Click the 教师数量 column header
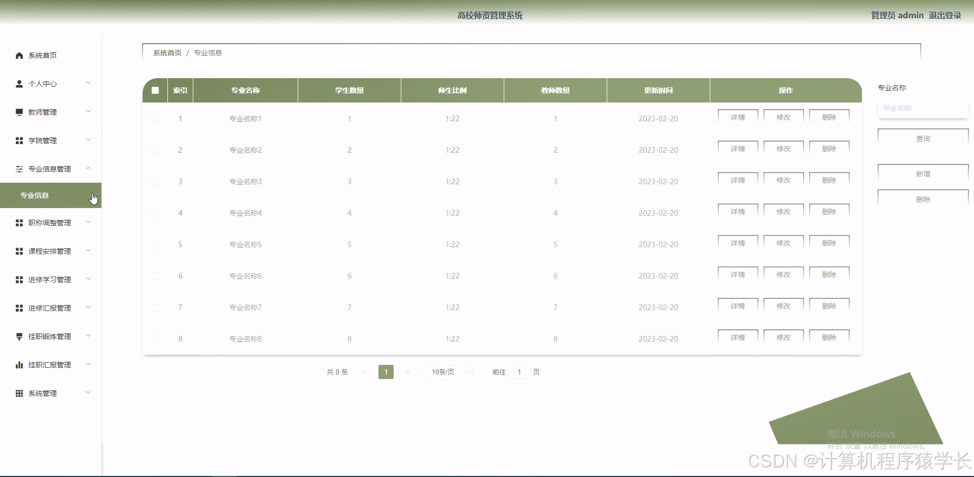Image resolution: width=974 pixels, height=477 pixels. pos(555,90)
